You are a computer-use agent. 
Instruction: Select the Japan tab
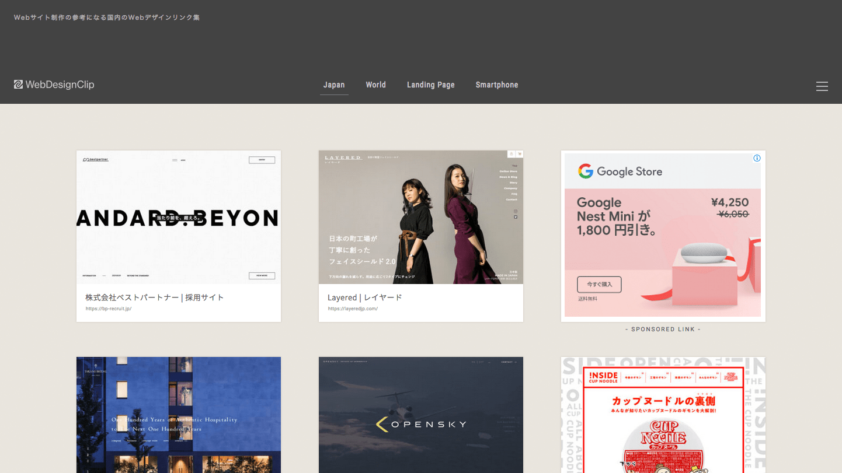tap(334, 85)
